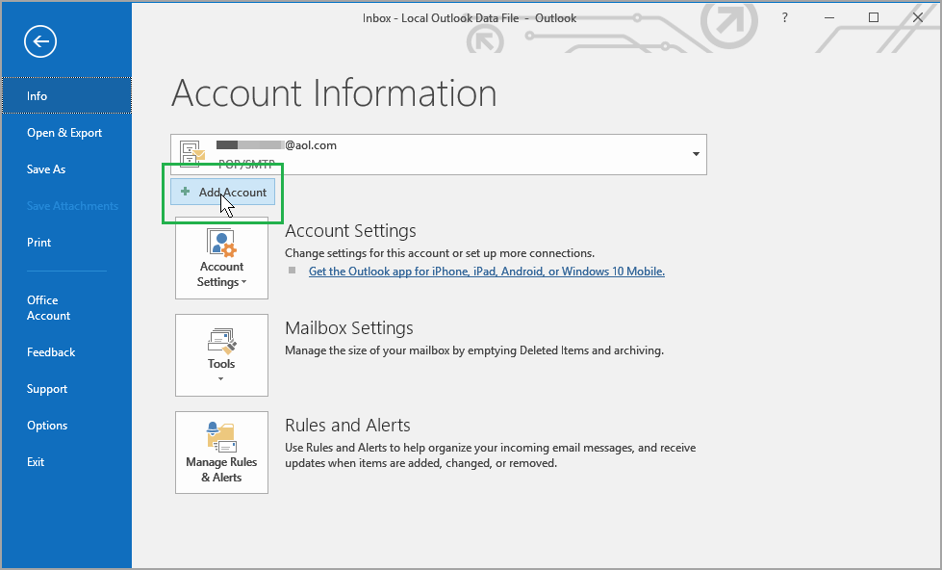Click Manage Rules & Alerts button
The width and height of the screenshot is (942, 570).
pyautogui.click(x=221, y=453)
